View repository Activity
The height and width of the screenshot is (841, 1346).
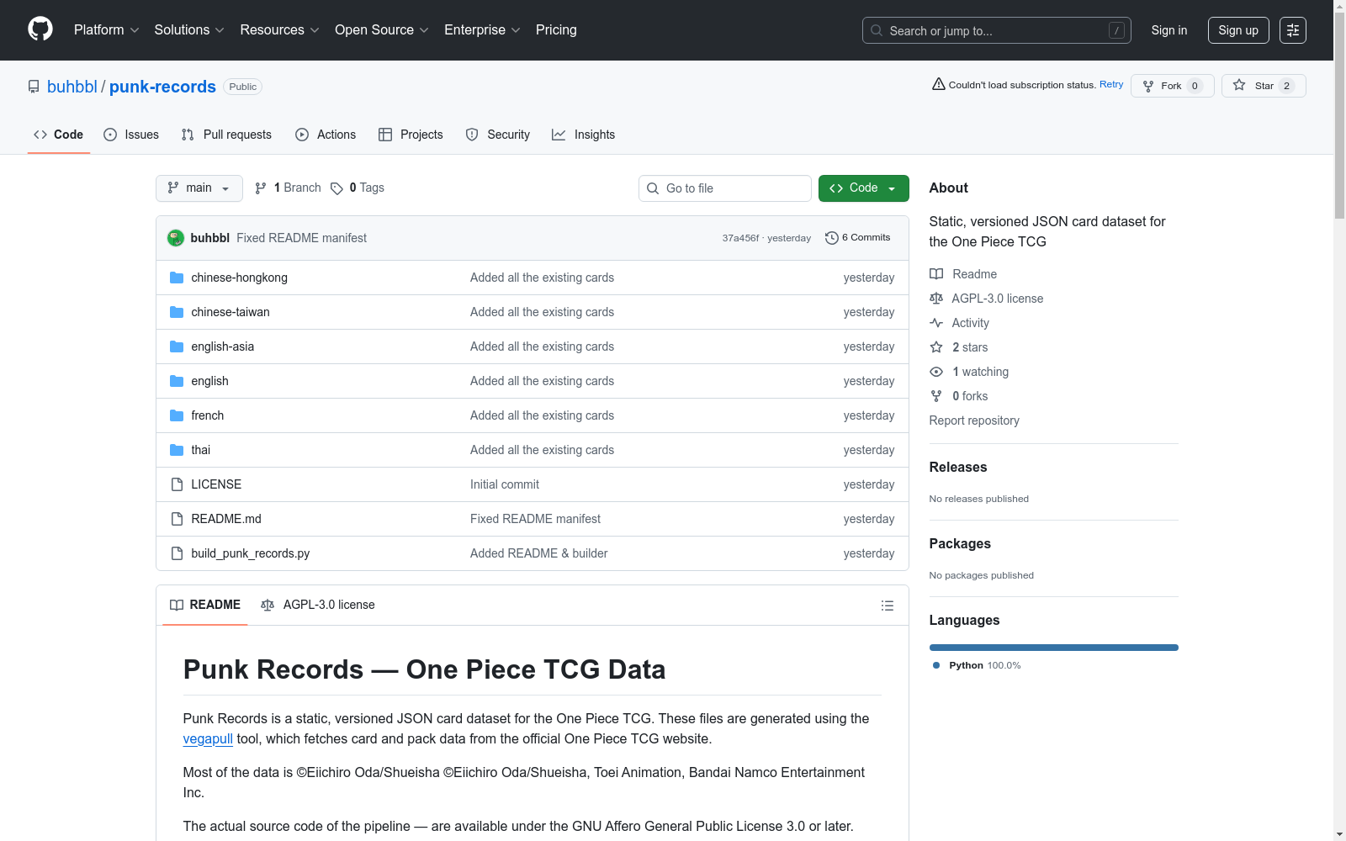coord(960,323)
